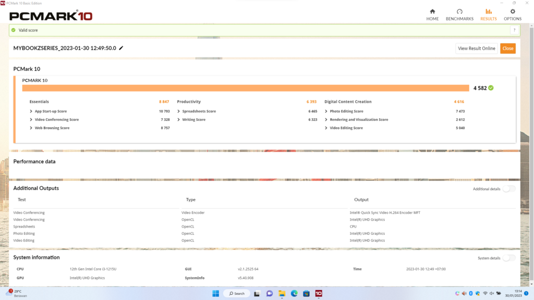The width and height of the screenshot is (534, 300).
Task: Click the GUI version v2.1.2525 64
Action: pos(248,269)
